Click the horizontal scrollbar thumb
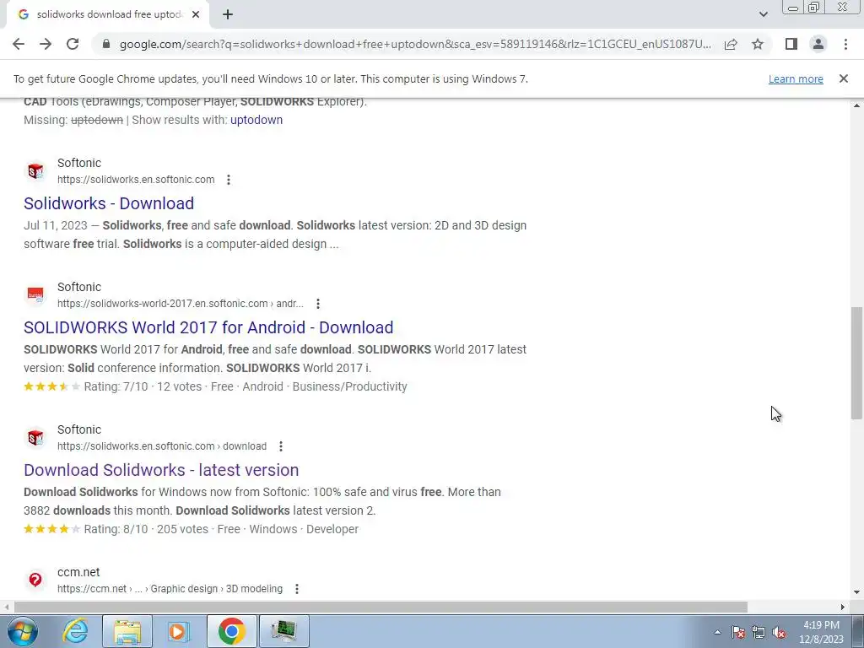 pos(381,607)
